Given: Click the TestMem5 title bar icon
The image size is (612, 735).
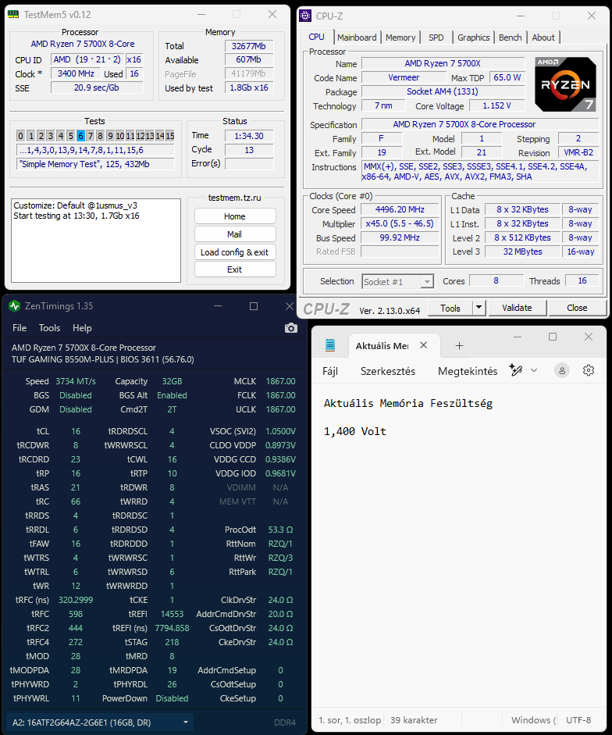Looking at the screenshot, I should [13, 15].
